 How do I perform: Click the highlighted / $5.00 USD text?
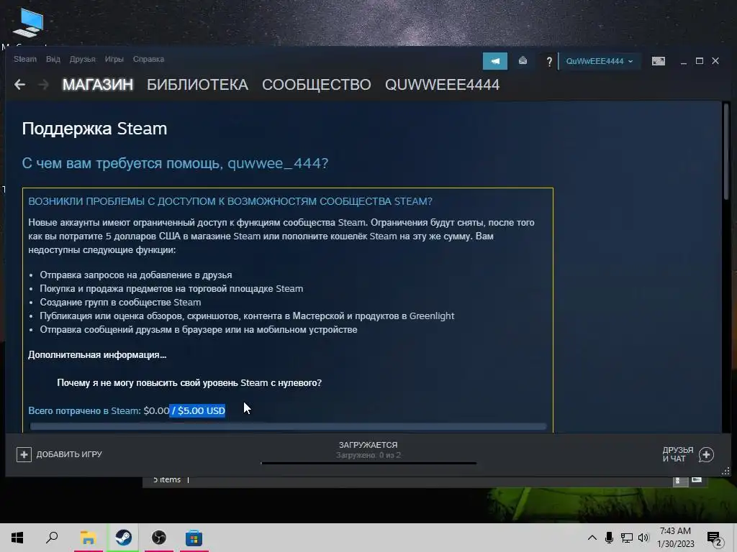coord(197,410)
